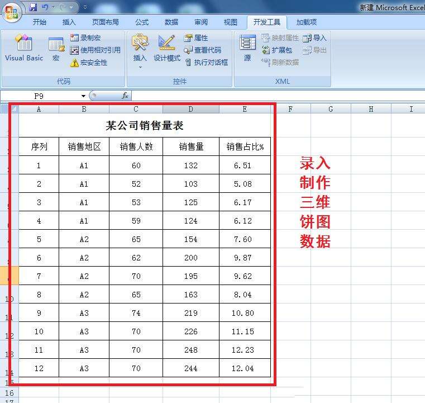Select cell with value 132
425x403 pixels.
click(191, 165)
